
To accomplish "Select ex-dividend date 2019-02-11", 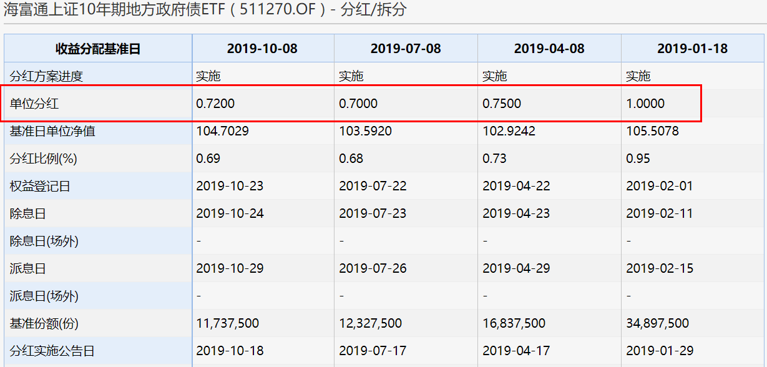I will [660, 213].
